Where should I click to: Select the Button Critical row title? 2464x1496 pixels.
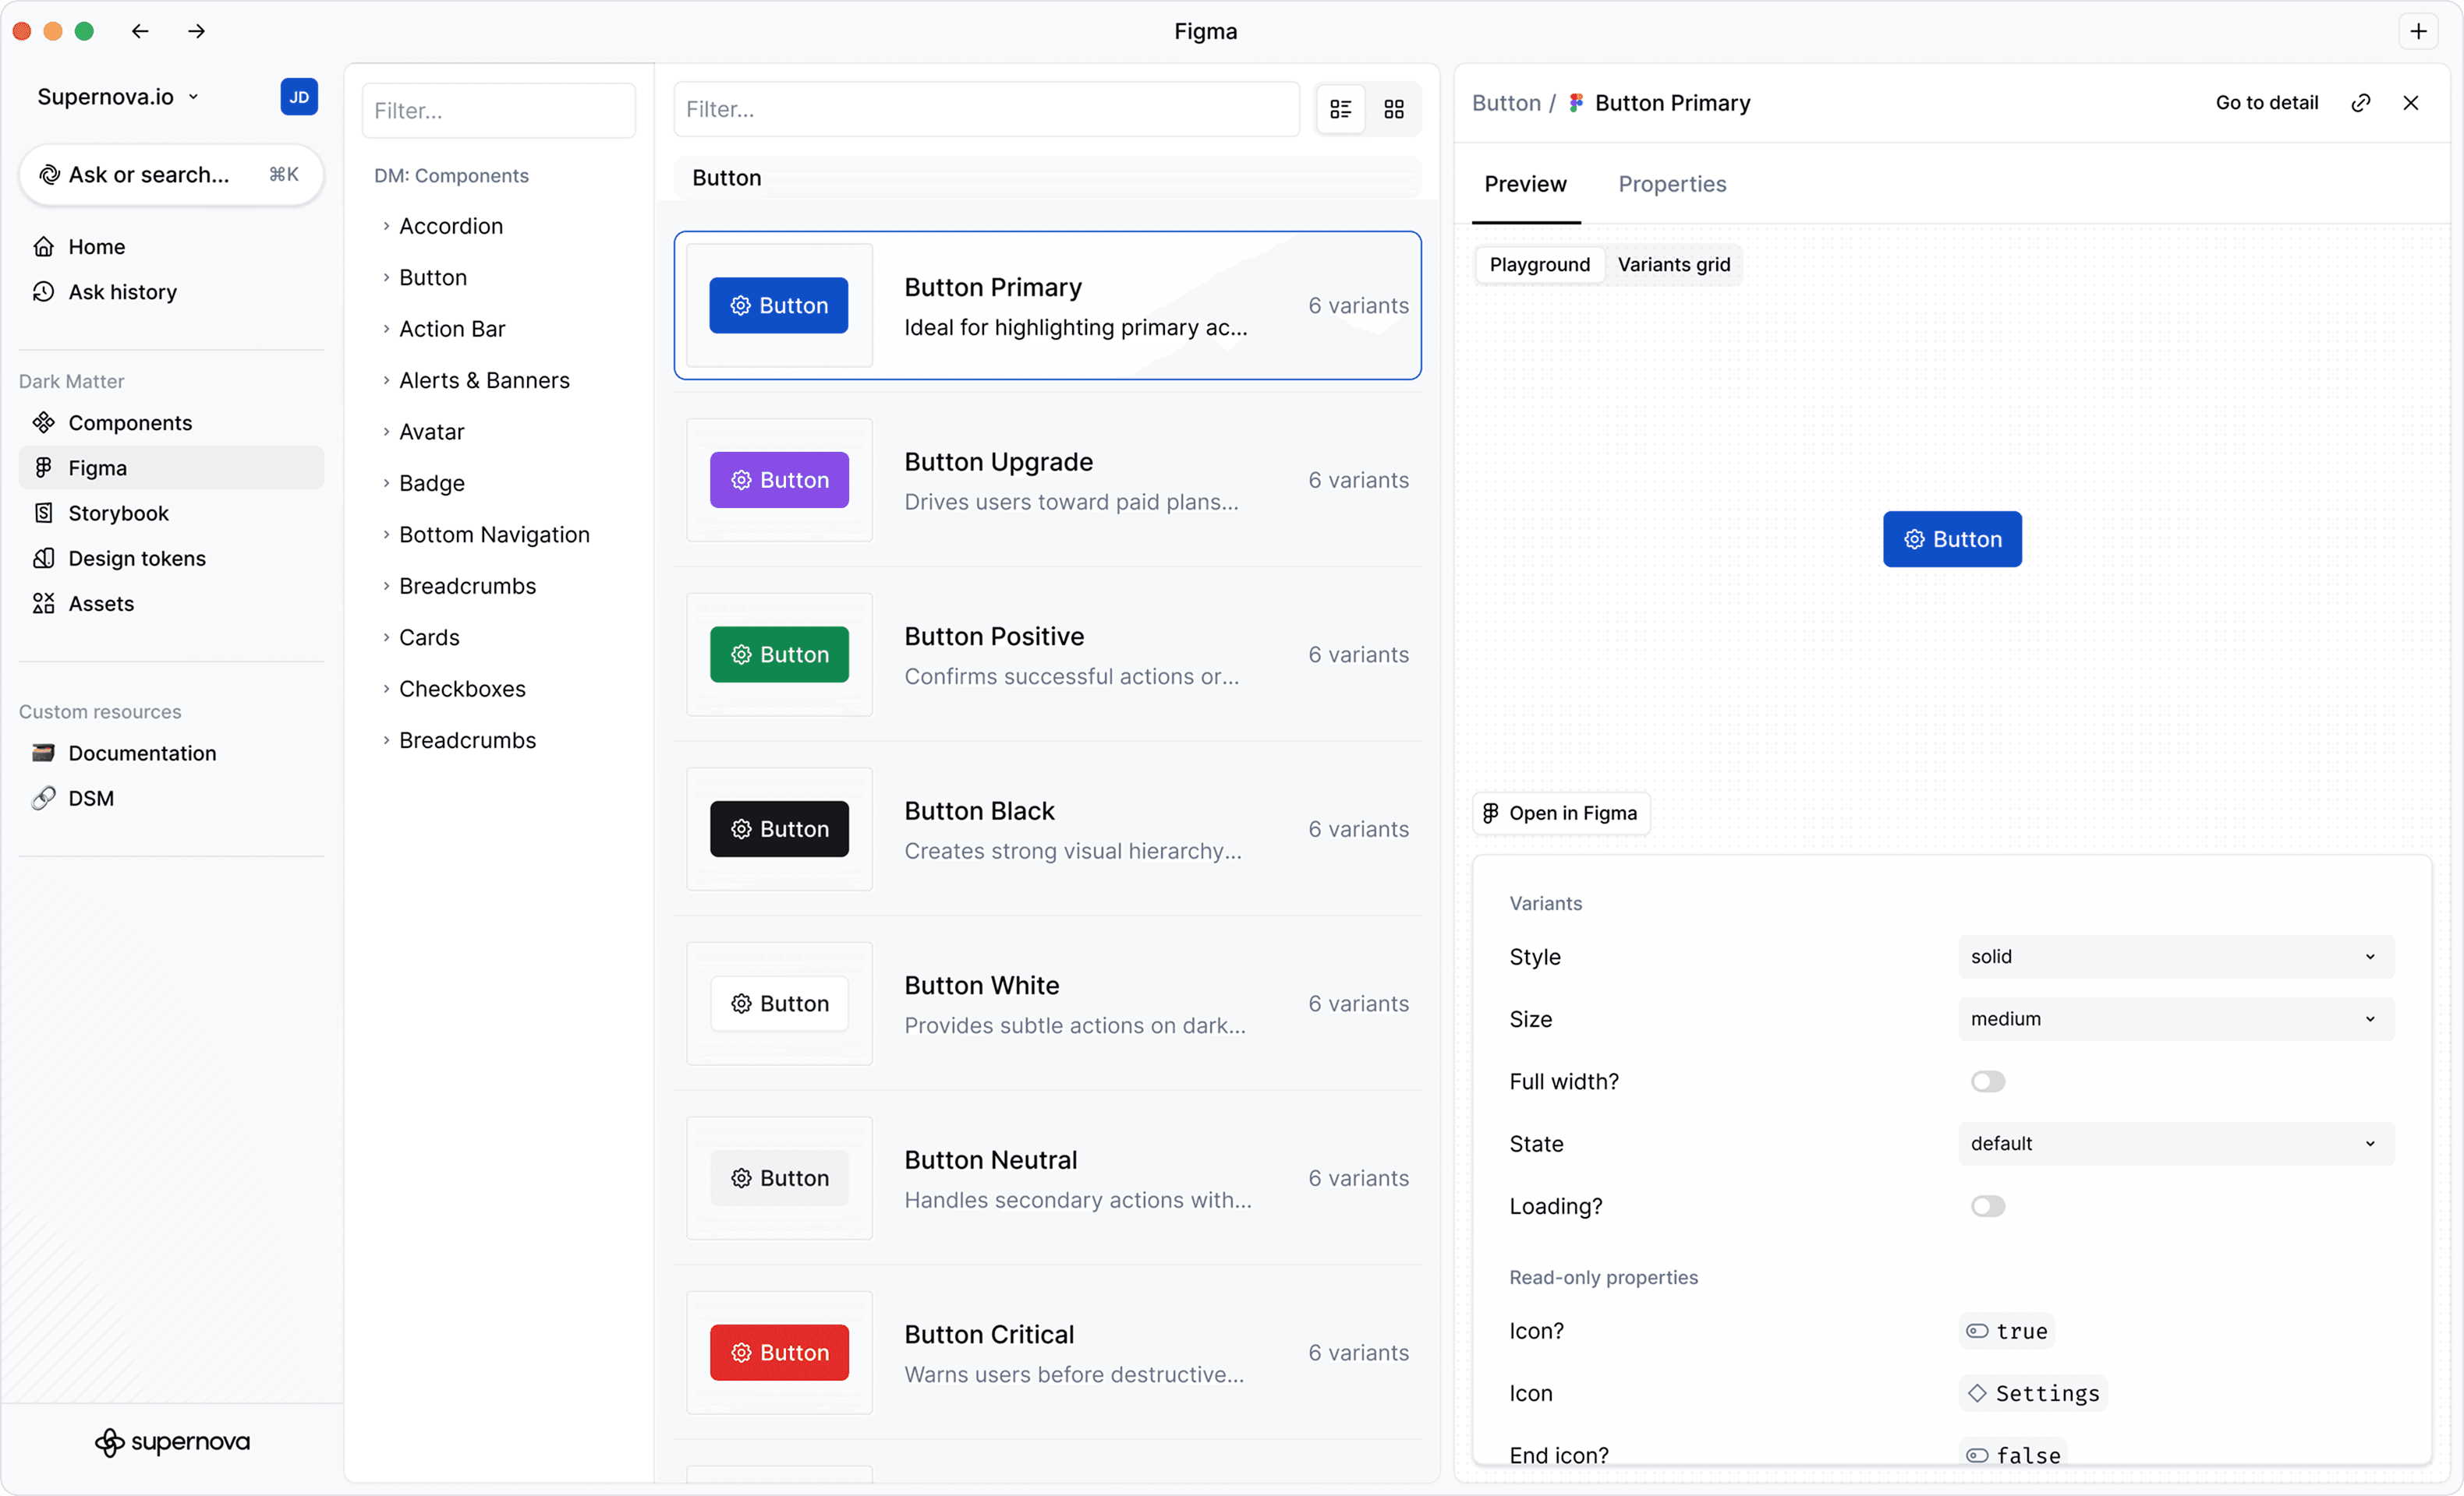tap(989, 1335)
